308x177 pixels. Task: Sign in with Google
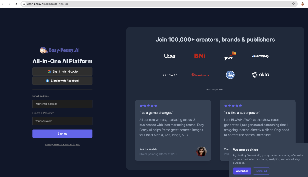pos(62,71)
